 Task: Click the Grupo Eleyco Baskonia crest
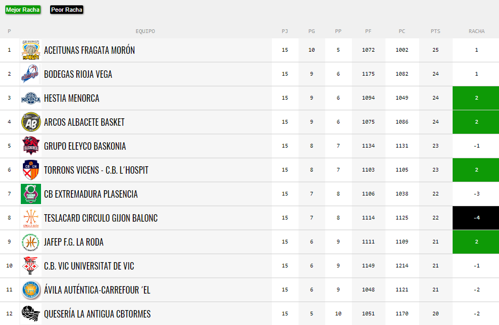pyautogui.click(x=31, y=145)
